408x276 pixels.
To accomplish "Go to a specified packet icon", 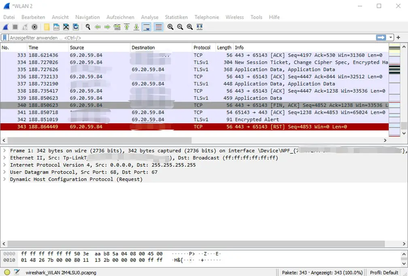I will click(x=117, y=27).
